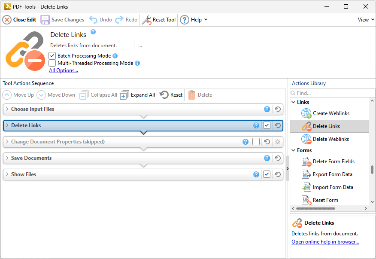Expand the Choose Input Files step

coord(7,109)
